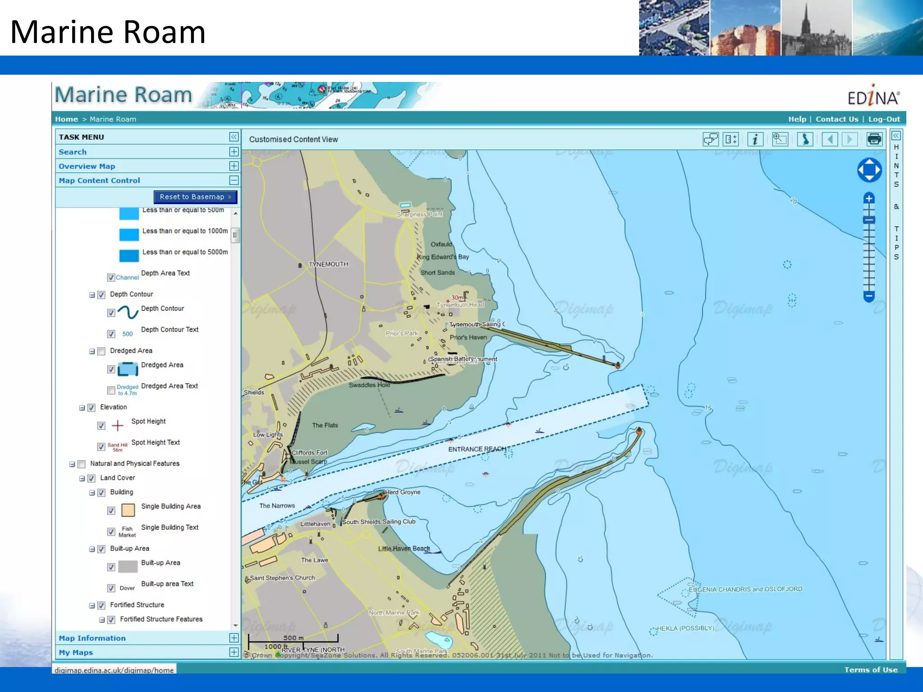Viewport: 923px width, 692px height.
Task: Collapse the Elevation tree node
Action: 82,408
